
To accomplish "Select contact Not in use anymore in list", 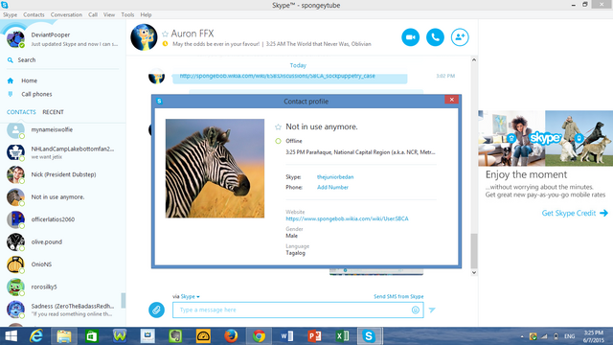I will coord(62,196).
